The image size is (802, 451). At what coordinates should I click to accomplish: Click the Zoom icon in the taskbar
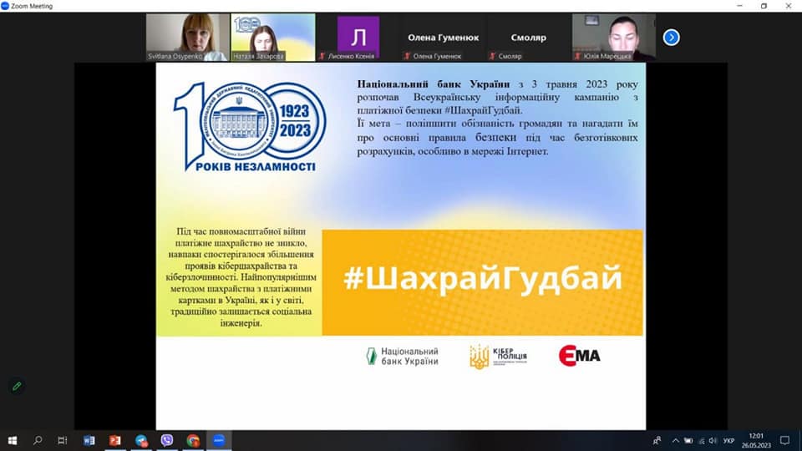(219, 440)
